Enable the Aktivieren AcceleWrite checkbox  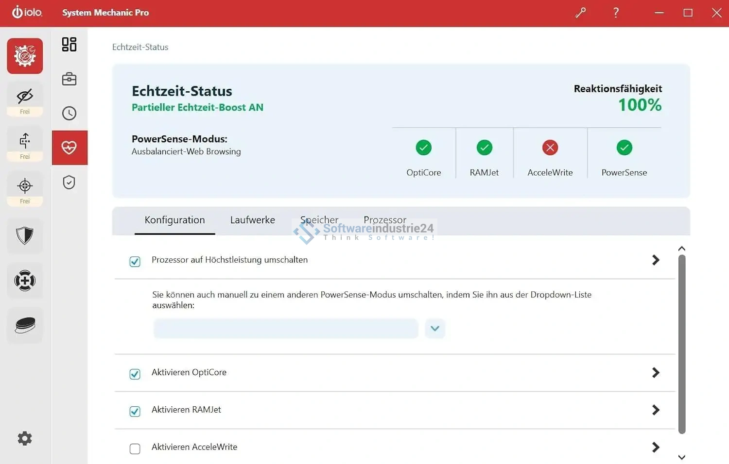click(x=135, y=448)
